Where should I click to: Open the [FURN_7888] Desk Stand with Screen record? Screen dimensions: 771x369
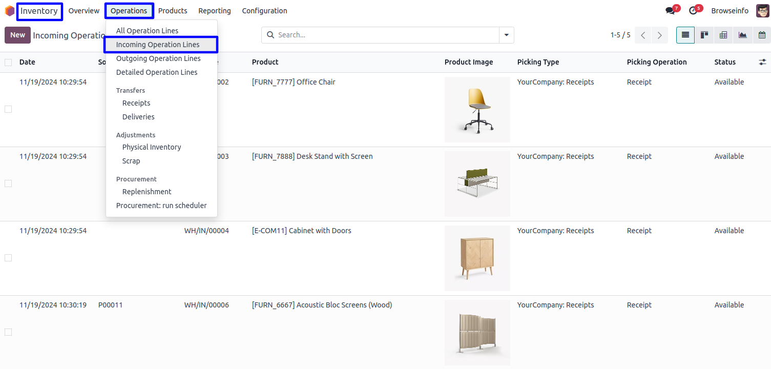312,156
